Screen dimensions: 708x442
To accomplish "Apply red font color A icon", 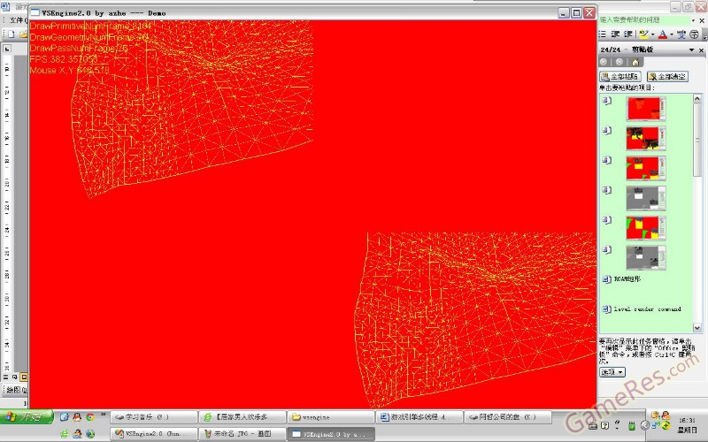I will tap(662, 34).
